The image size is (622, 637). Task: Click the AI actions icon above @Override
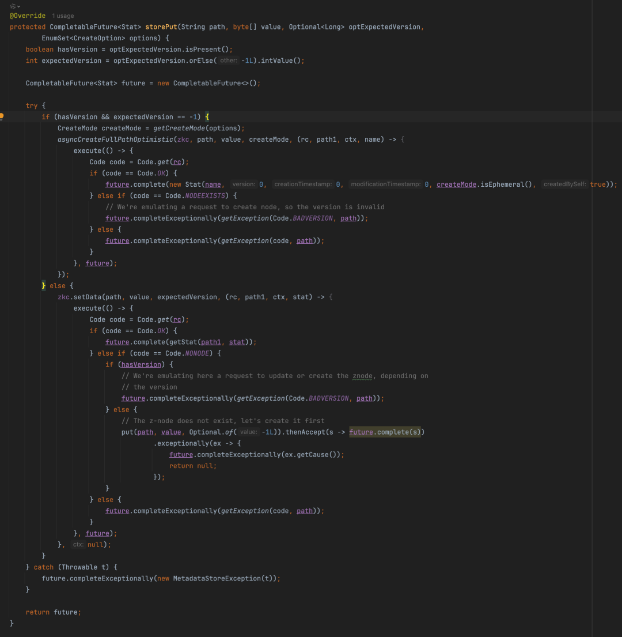[x=13, y=6]
